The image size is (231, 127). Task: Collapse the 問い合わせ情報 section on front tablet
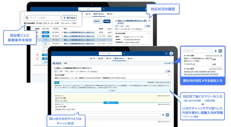[x=169, y=75]
